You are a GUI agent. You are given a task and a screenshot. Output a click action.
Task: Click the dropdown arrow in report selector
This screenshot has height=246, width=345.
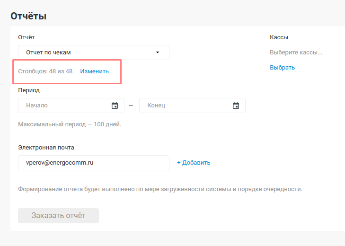tap(158, 53)
